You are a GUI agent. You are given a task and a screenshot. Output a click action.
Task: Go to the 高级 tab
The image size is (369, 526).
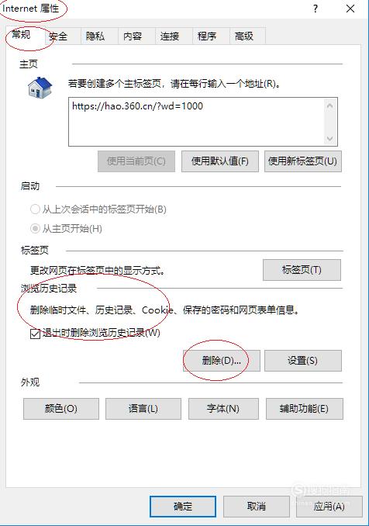(x=244, y=36)
